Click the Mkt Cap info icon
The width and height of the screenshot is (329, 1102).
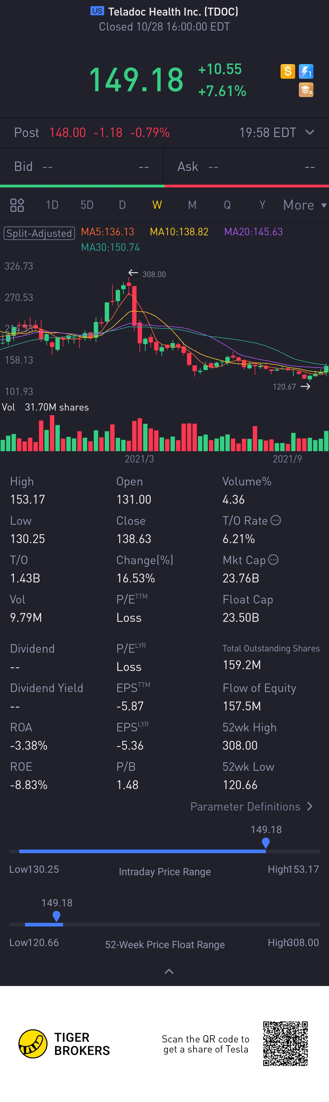coord(274,560)
